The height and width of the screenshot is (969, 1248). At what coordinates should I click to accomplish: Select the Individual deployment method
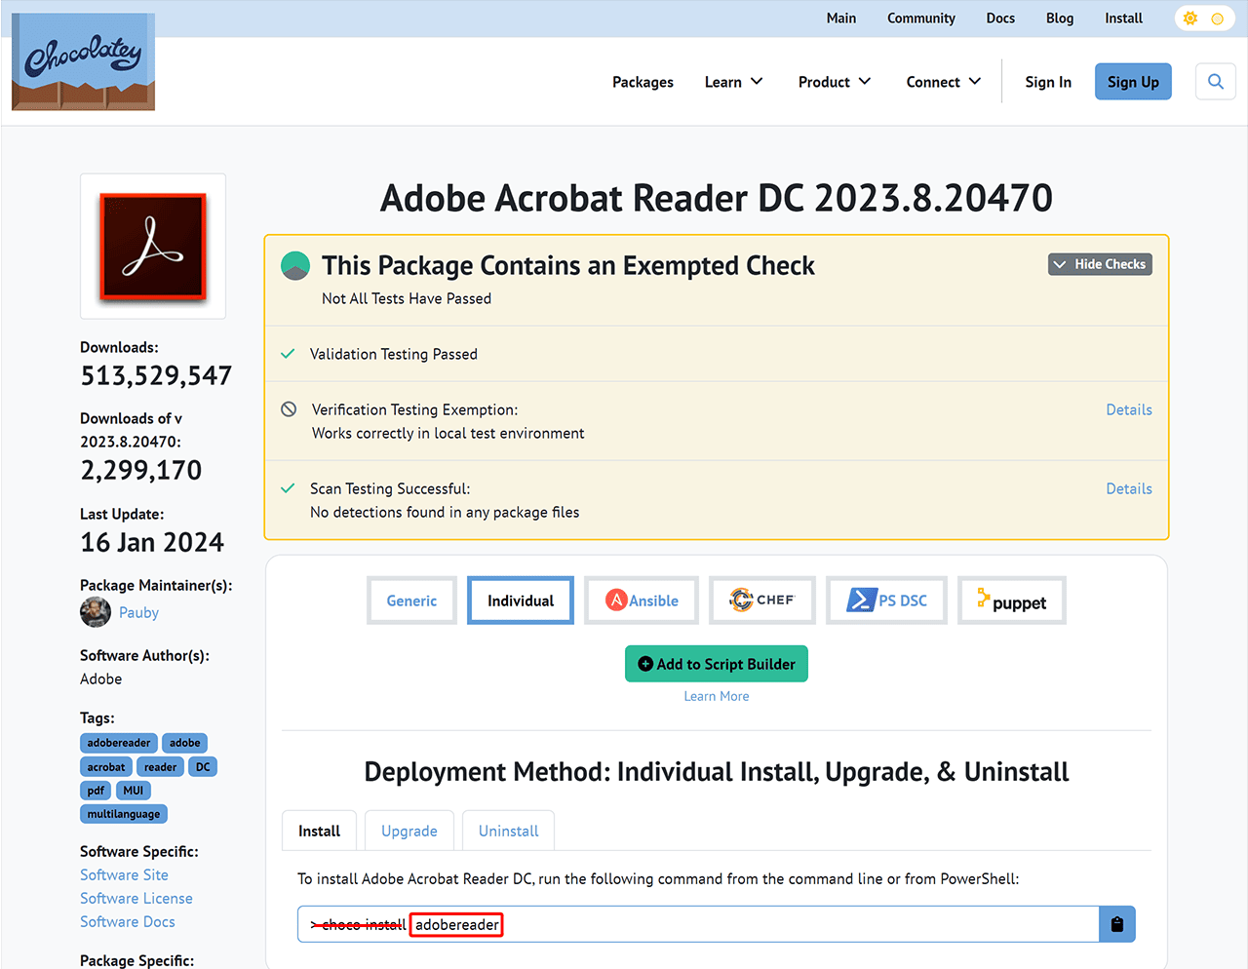(521, 601)
